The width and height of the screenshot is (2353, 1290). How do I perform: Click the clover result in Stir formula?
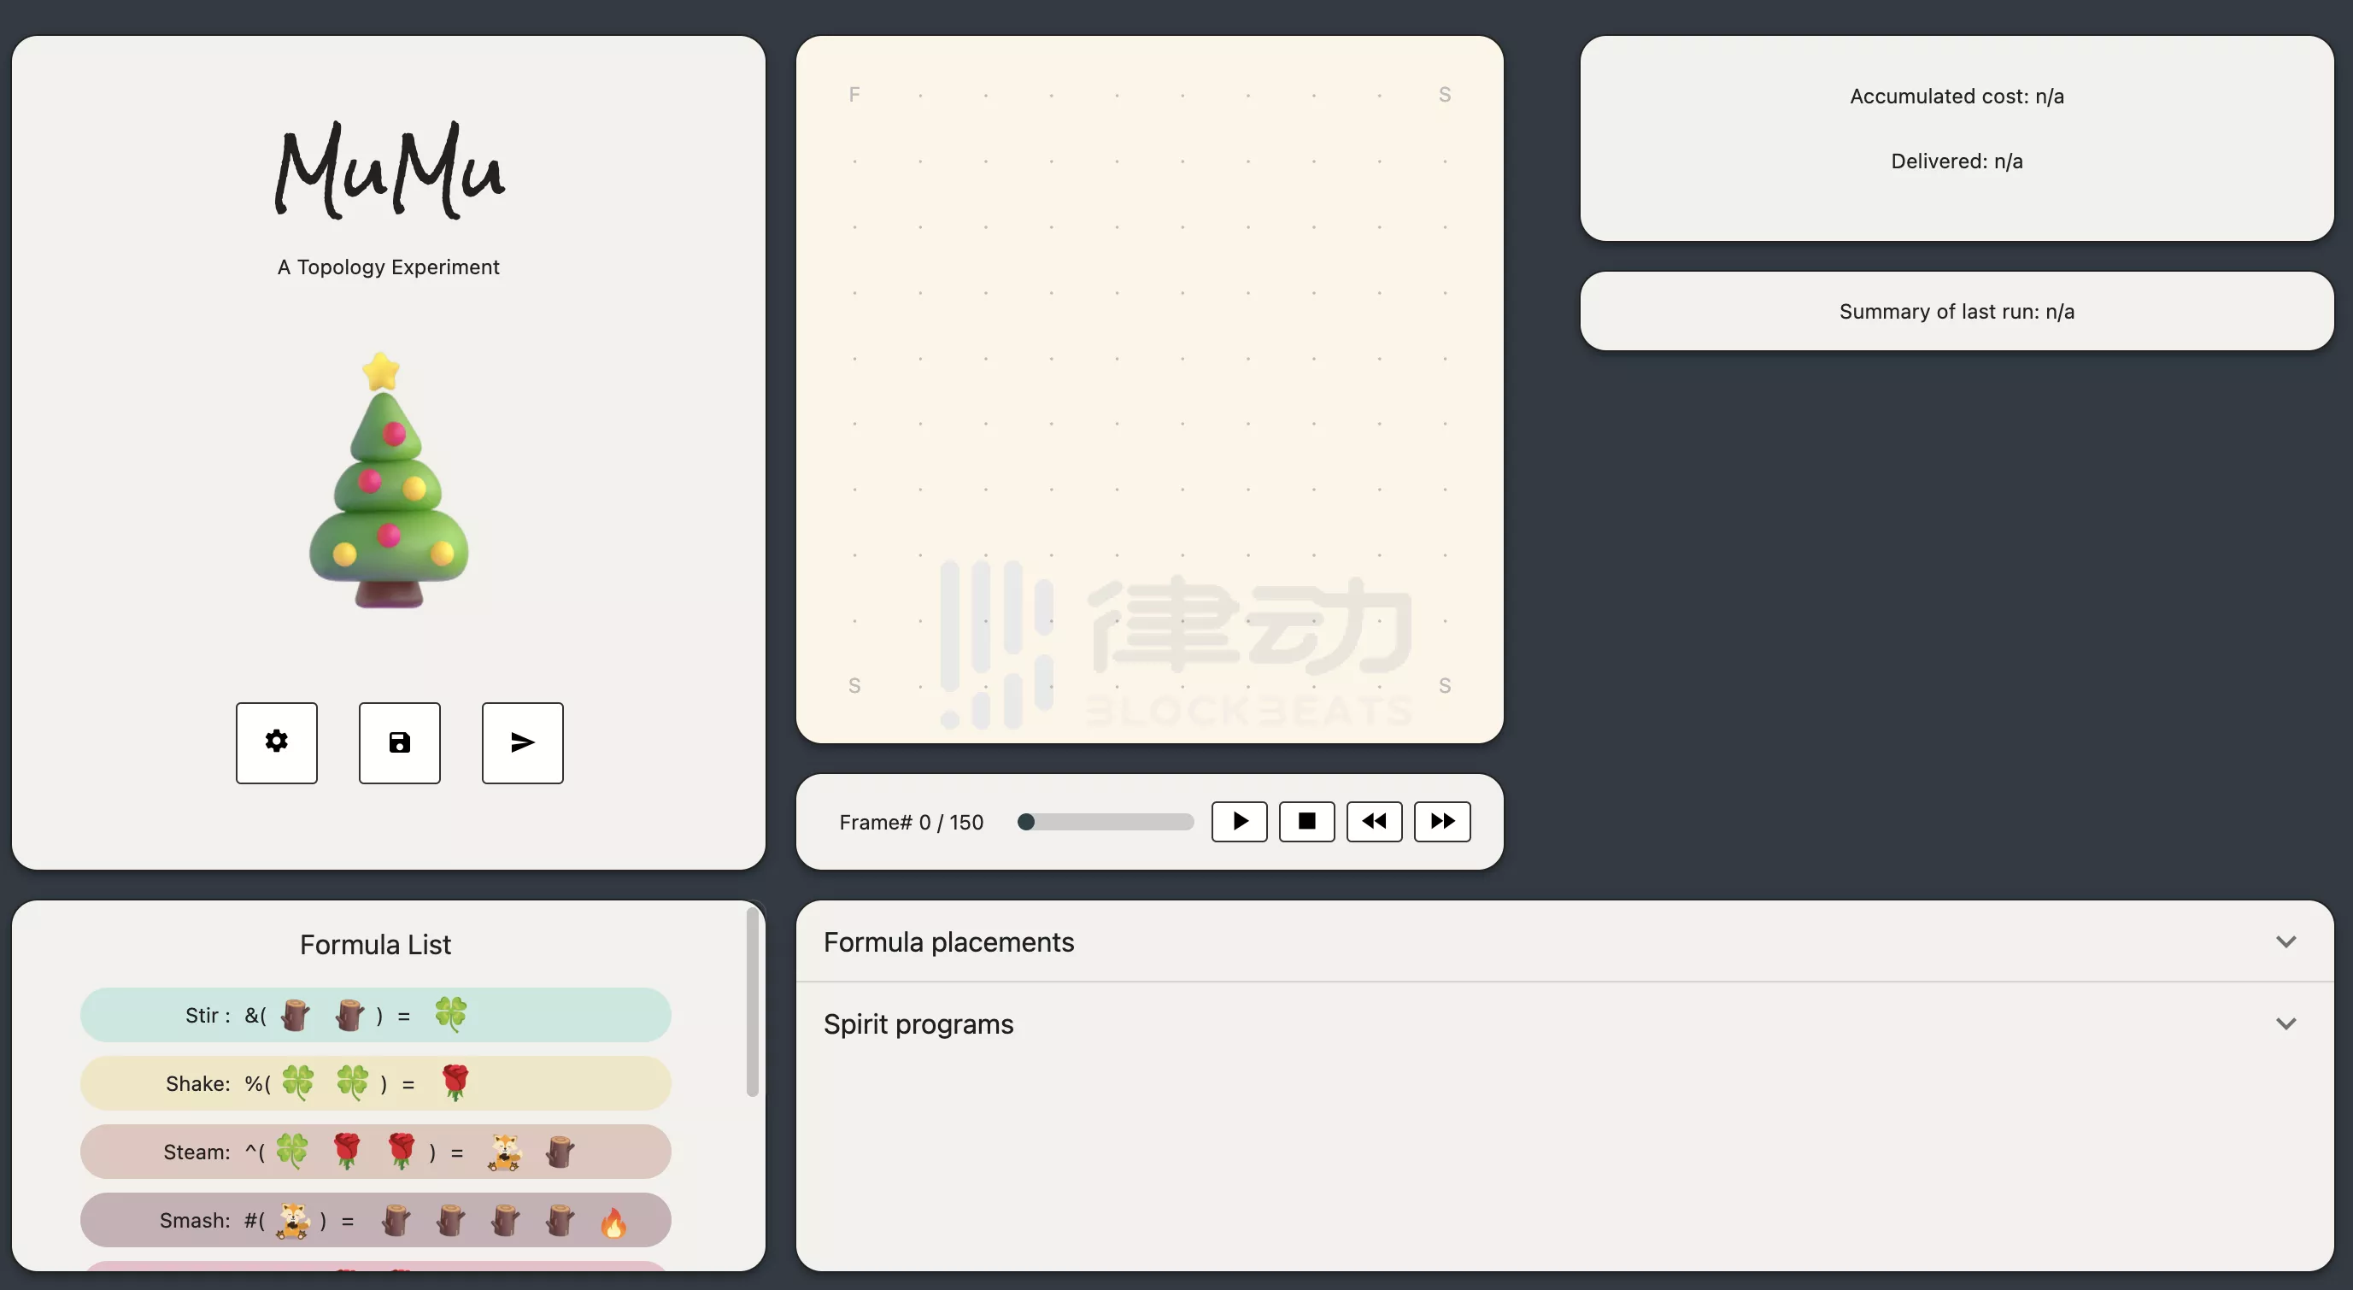[x=450, y=1013]
